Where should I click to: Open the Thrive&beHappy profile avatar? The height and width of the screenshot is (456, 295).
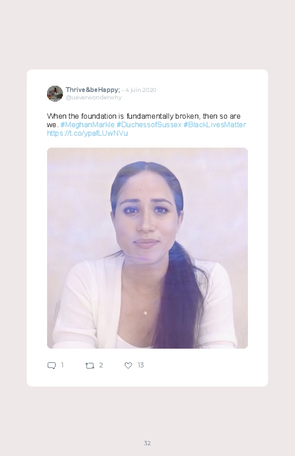click(x=55, y=94)
